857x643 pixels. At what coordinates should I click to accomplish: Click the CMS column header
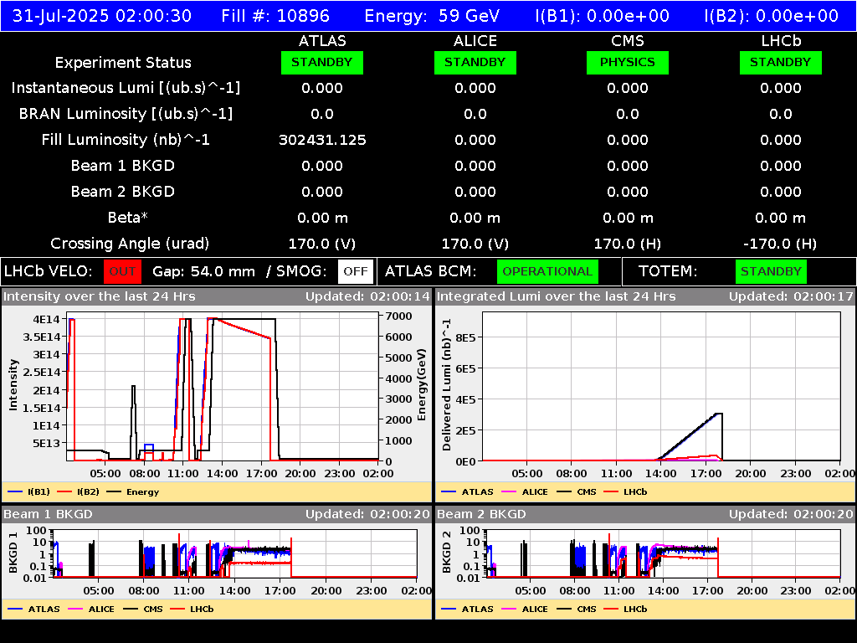coord(628,41)
